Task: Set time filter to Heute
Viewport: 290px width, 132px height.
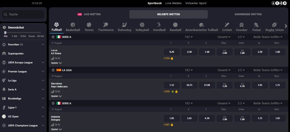Action: pyautogui.click(x=32, y=36)
